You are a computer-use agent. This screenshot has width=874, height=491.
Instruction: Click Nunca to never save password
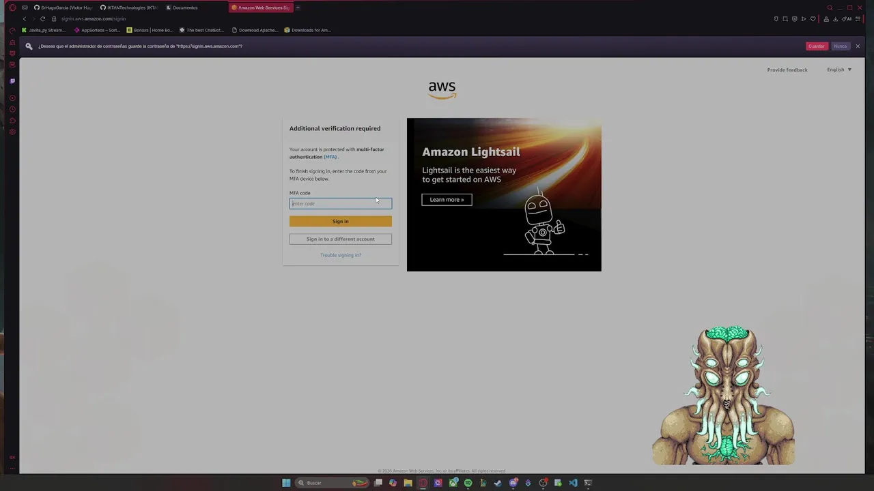coord(841,46)
